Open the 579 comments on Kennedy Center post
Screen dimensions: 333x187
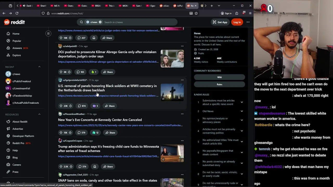(x=81, y=133)
